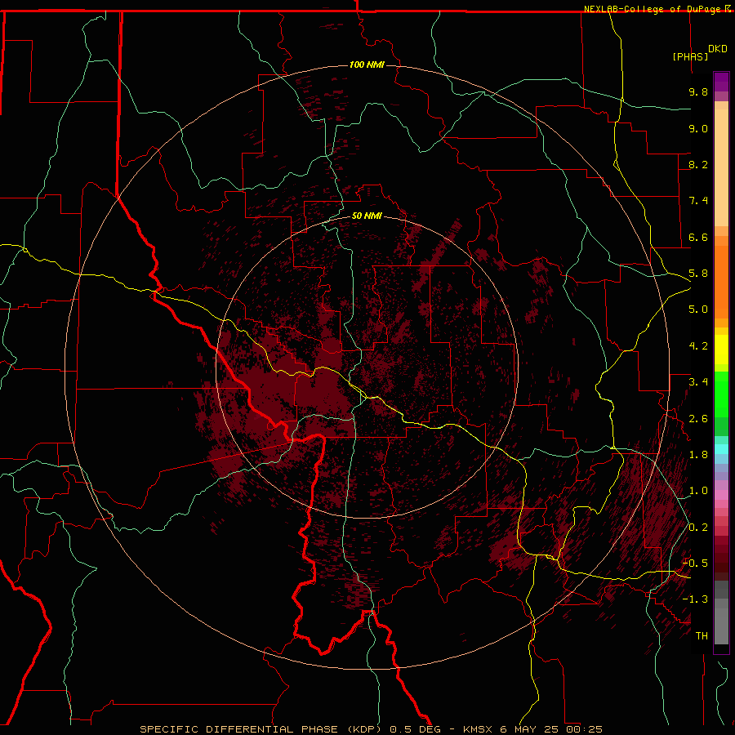Image resolution: width=735 pixels, height=735 pixels.
Task: Click the 0.2 value on the color scale
Action: coord(698,528)
